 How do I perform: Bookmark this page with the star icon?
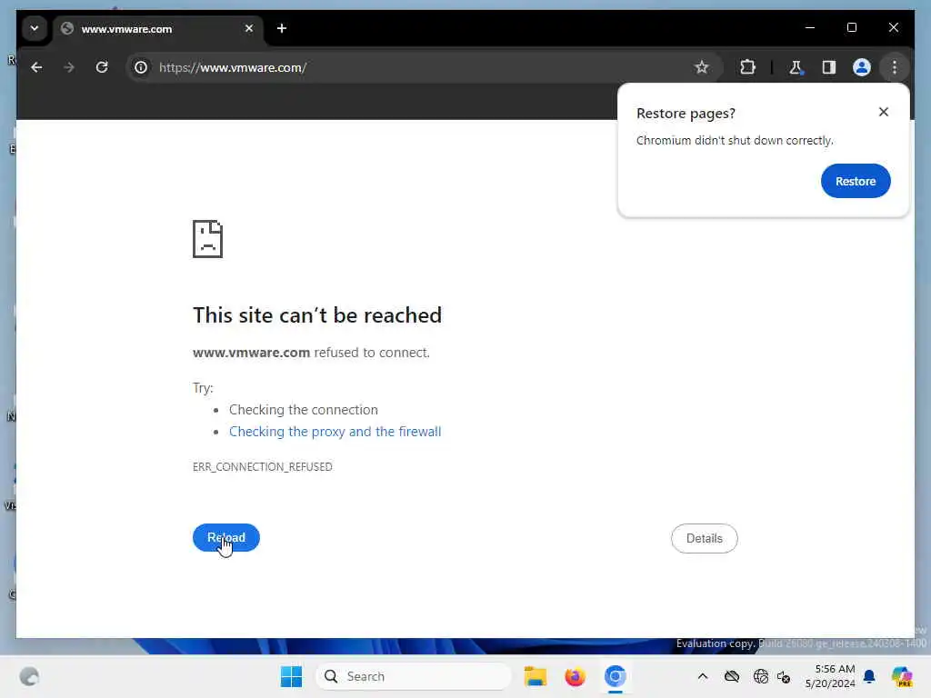702,67
